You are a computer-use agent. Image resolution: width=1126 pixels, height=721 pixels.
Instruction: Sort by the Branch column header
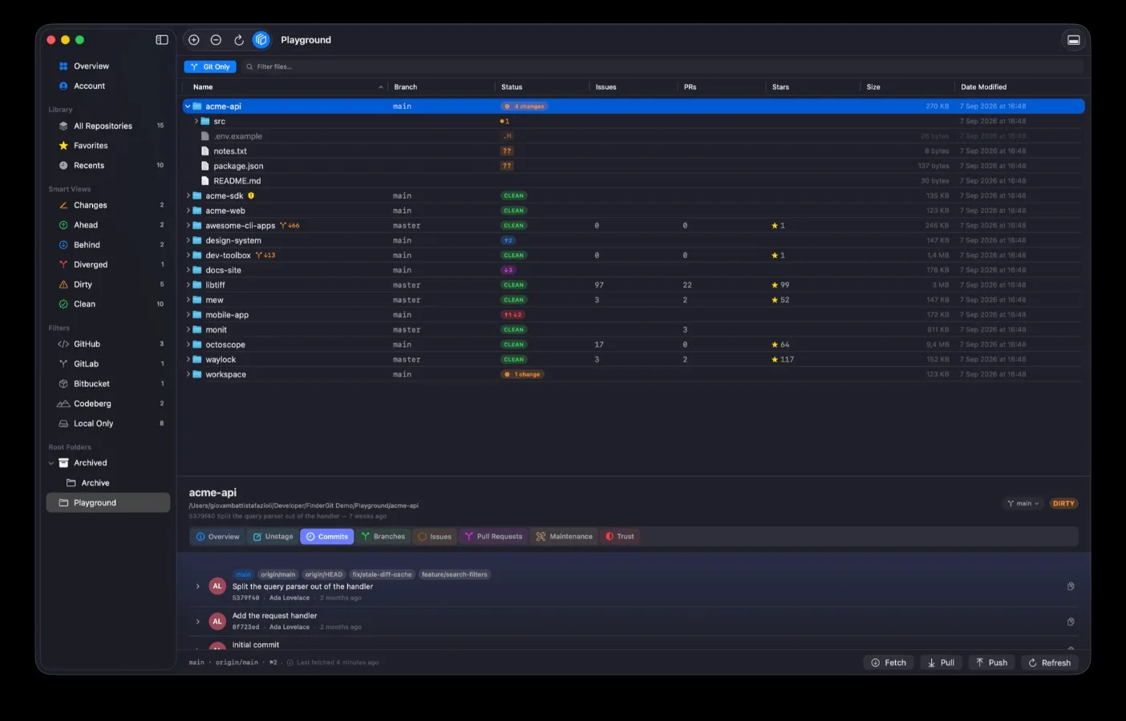(x=406, y=87)
